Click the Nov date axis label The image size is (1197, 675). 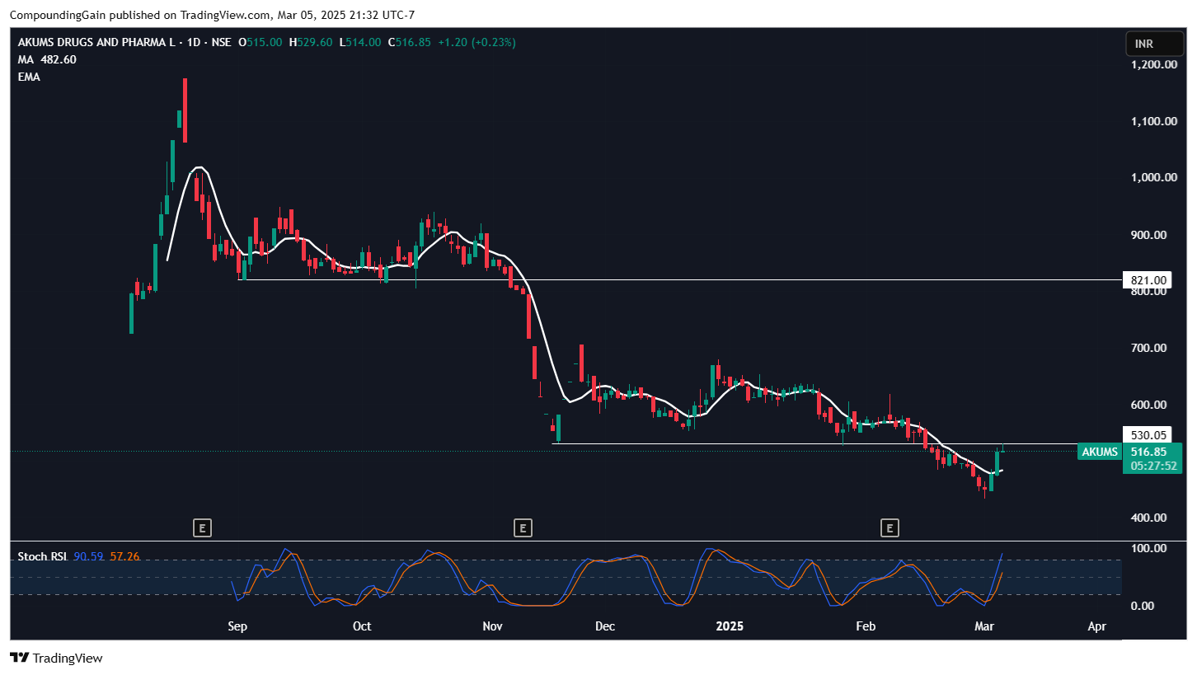[492, 626]
